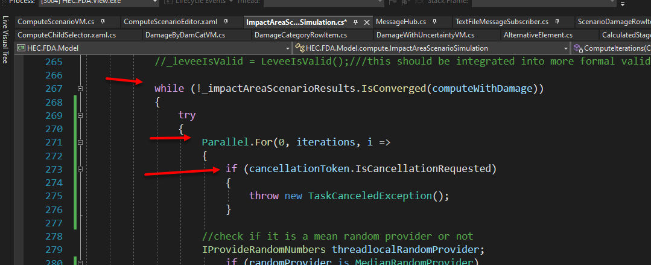Collapse Parallel.For block at line 271

click(x=80, y=142)
